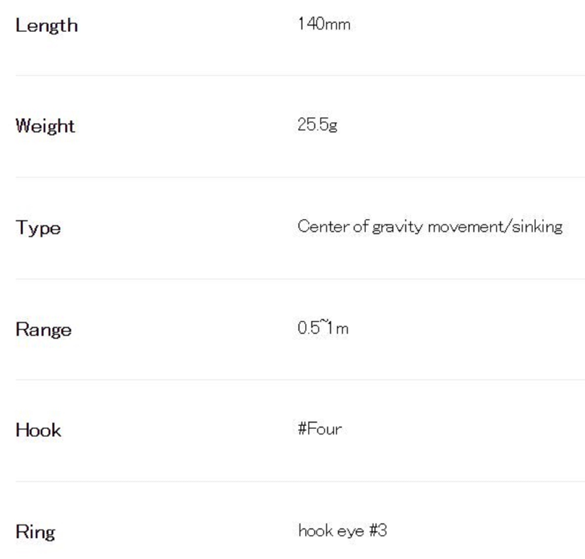Click "hook eye" text in Ring row
The image size is (585, 559).
(x=331, y=531)
